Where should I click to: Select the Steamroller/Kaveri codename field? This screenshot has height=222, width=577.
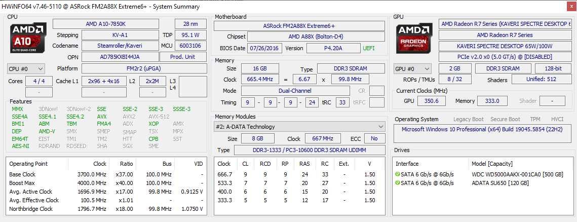click(x=120, y=46)
